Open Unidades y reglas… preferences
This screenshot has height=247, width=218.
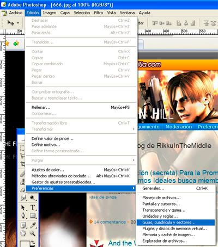point(175,216)
